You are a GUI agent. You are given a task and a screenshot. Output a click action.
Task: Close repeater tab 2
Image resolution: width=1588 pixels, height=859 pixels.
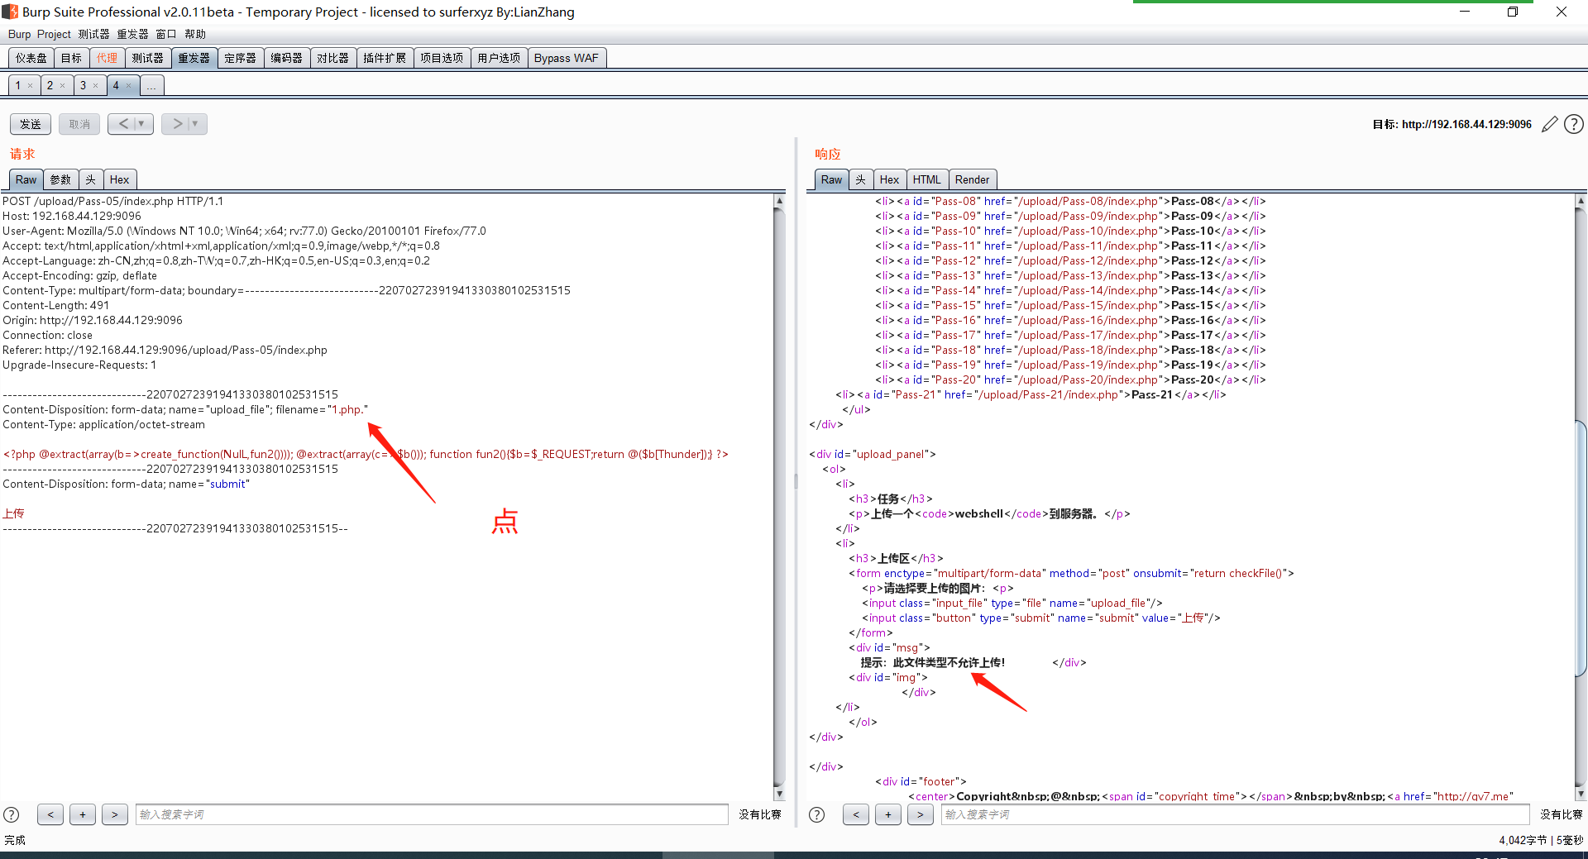click(63, 86)
